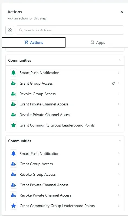Viewport: 128px width, 216px height.
Task: Open chevron of blue Grant Private Channel Access
Action: [x=119, y=185]
